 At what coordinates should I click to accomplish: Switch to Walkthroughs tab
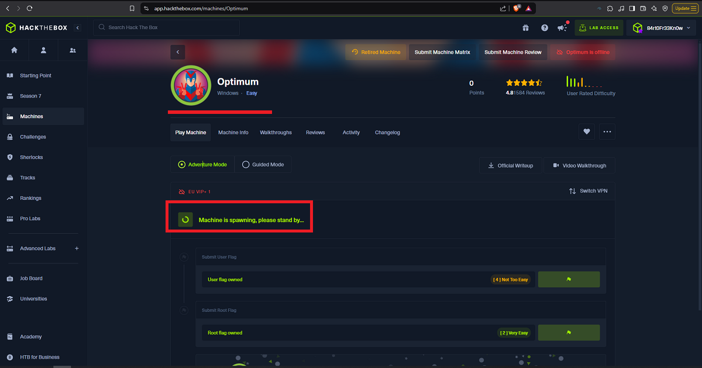coord(276,133)
